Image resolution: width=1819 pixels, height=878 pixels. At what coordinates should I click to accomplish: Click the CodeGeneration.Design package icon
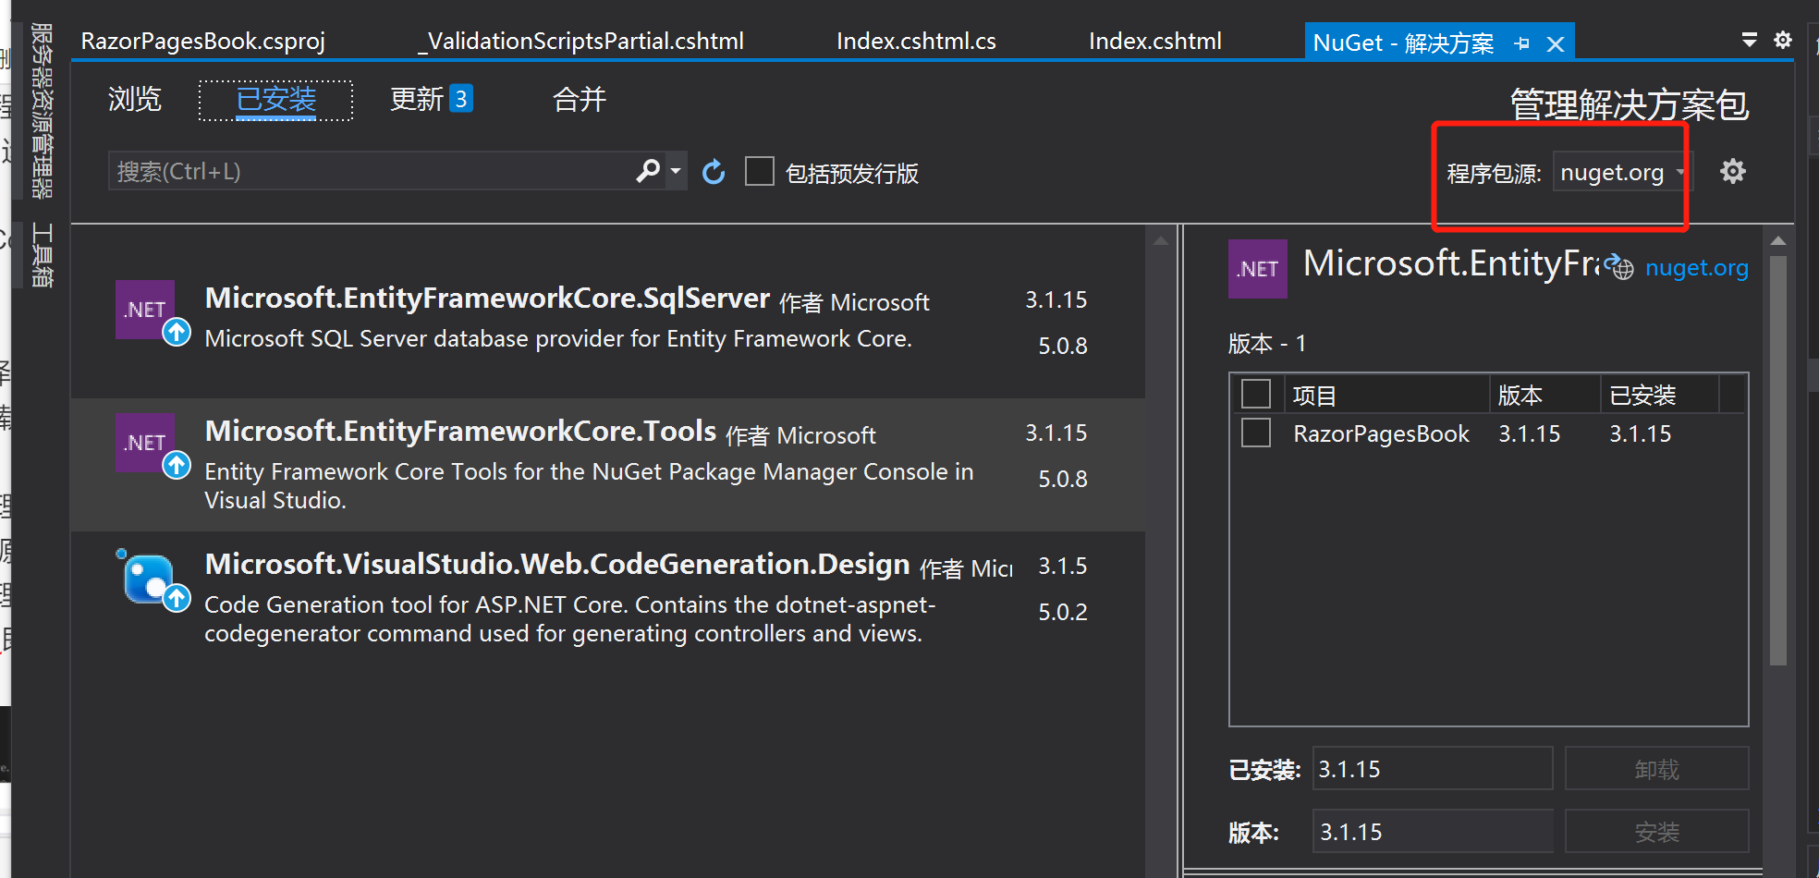(x=146, y=578)
